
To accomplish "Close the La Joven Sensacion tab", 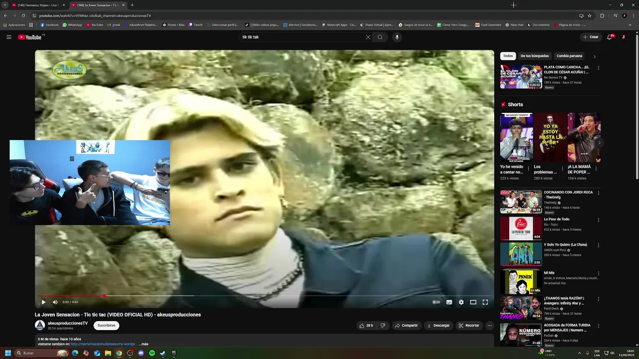I will [123, 5].
